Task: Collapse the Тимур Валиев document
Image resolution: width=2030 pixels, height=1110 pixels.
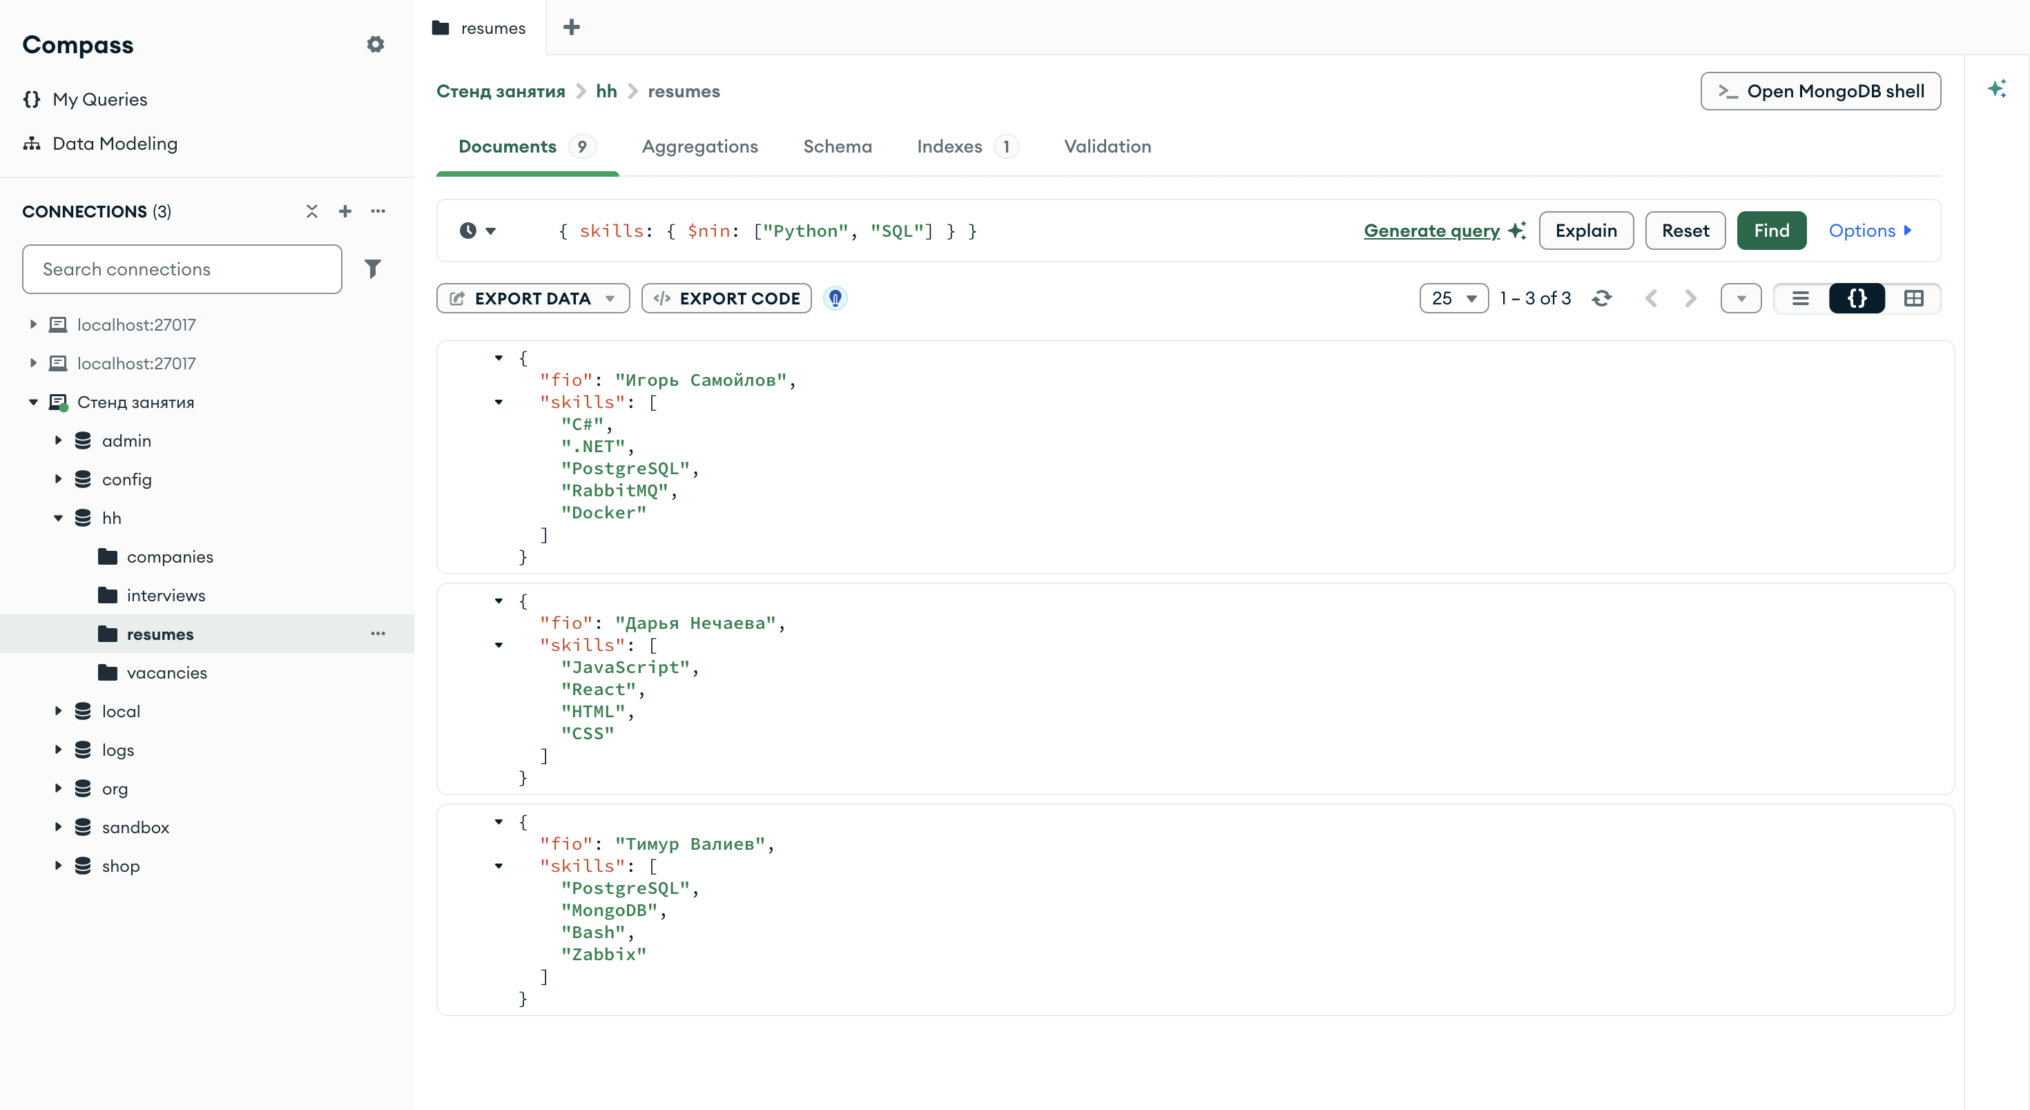Action: [x=498, y=821]
